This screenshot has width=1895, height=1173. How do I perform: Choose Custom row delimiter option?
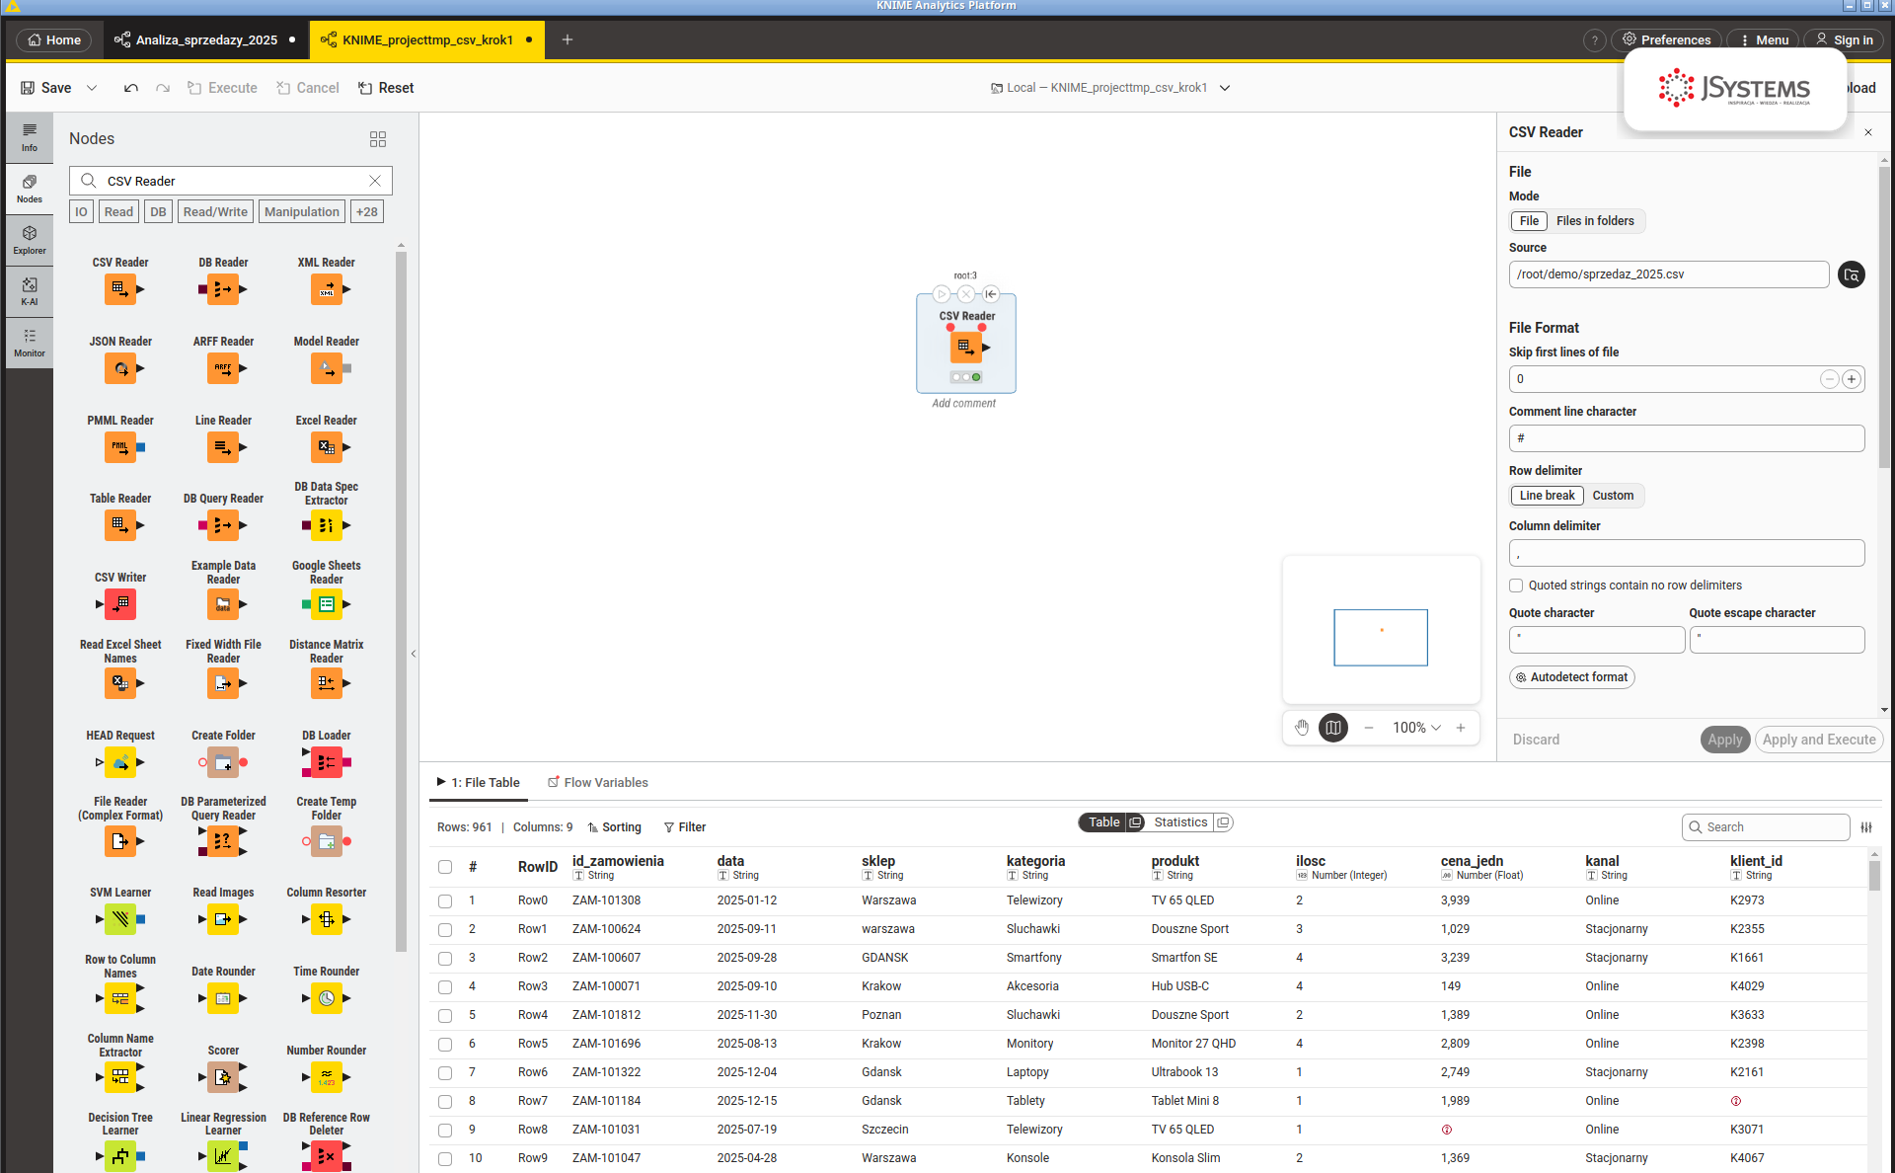[1613, 496]
